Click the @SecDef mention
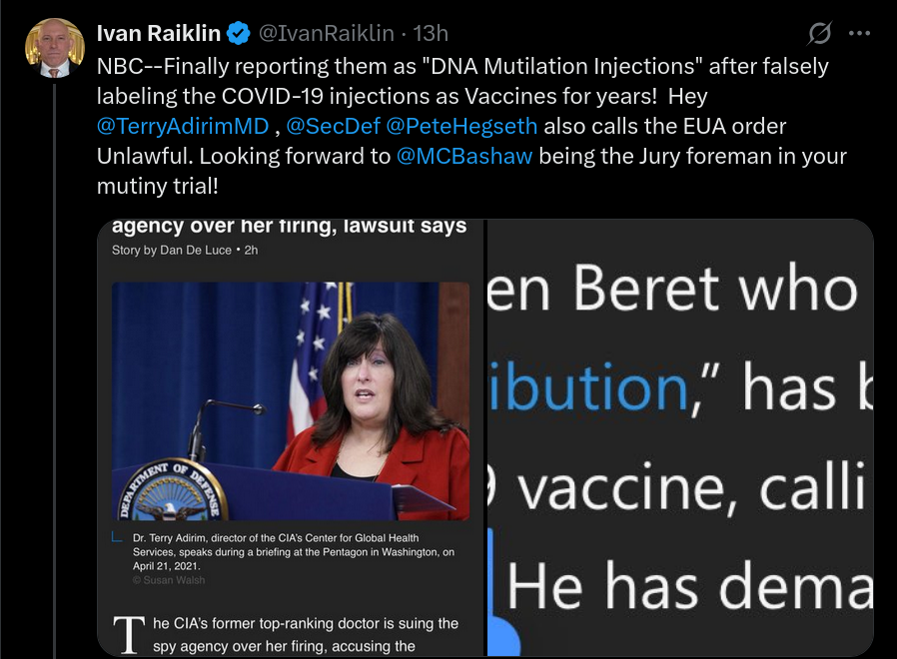 coord(333,126)
